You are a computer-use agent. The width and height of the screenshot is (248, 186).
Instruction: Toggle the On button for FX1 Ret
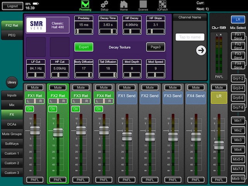click(x=29, y=109)
